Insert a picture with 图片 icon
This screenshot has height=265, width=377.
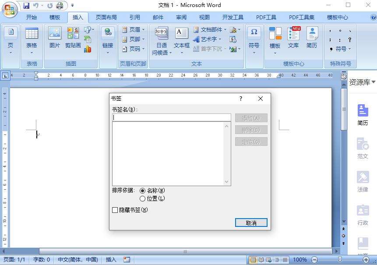tap(55, 38)
